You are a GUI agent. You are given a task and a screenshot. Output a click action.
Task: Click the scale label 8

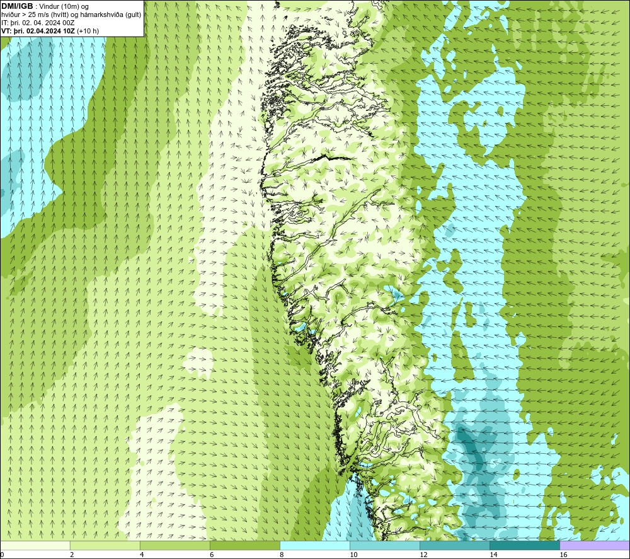point(282,555)
